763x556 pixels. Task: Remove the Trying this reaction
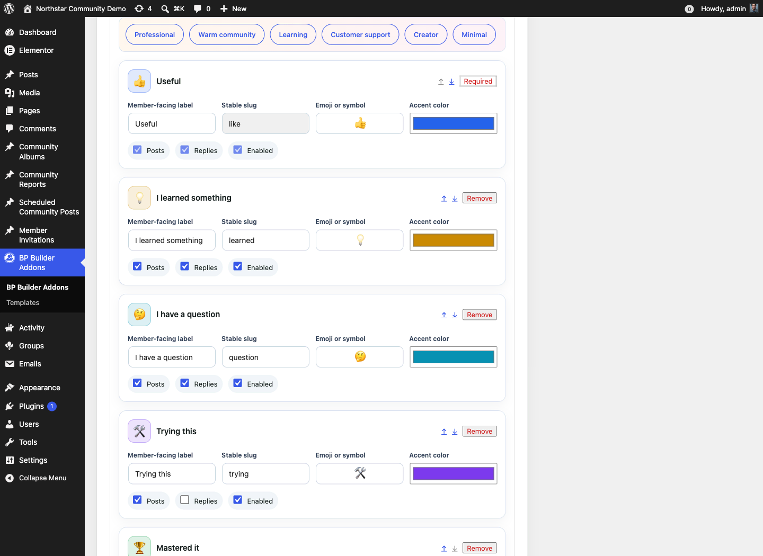coord(480,431)
